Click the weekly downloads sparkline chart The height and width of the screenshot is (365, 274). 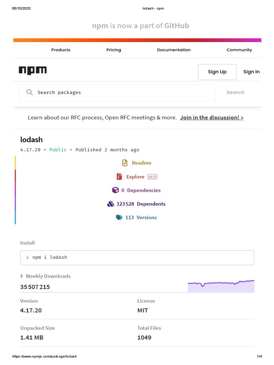(x=221, y=286)
